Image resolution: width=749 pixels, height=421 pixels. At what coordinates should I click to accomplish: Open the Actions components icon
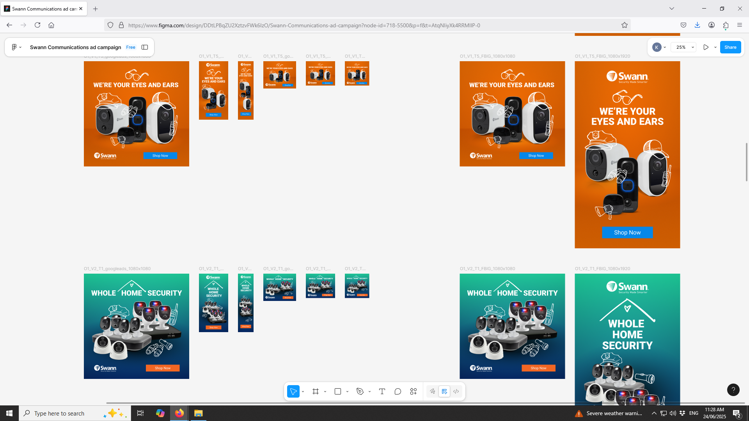pyautogui.click(x=414, y=391)
